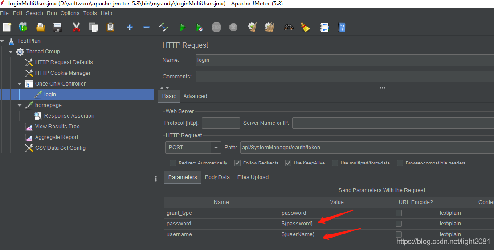The image size is (494, 250).
Task: Collapse all nodes with the minus icon
Action: click(146, 27)
